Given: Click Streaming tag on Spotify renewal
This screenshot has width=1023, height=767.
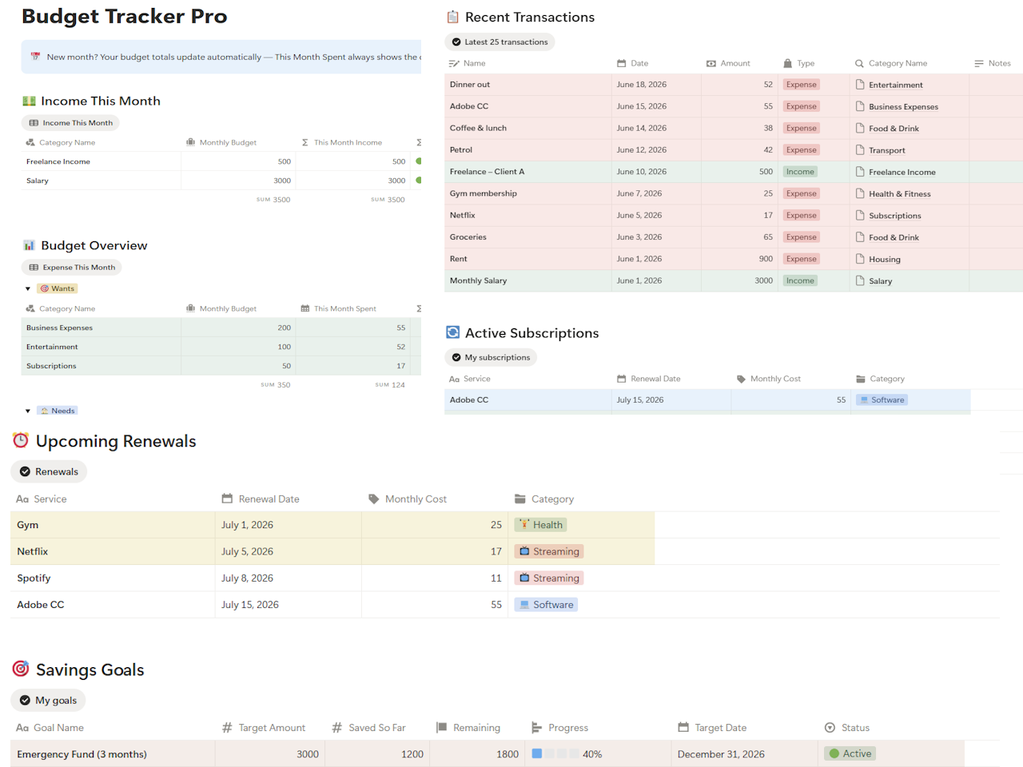Looking at the screenshot, I should click(x=548, y=578).
